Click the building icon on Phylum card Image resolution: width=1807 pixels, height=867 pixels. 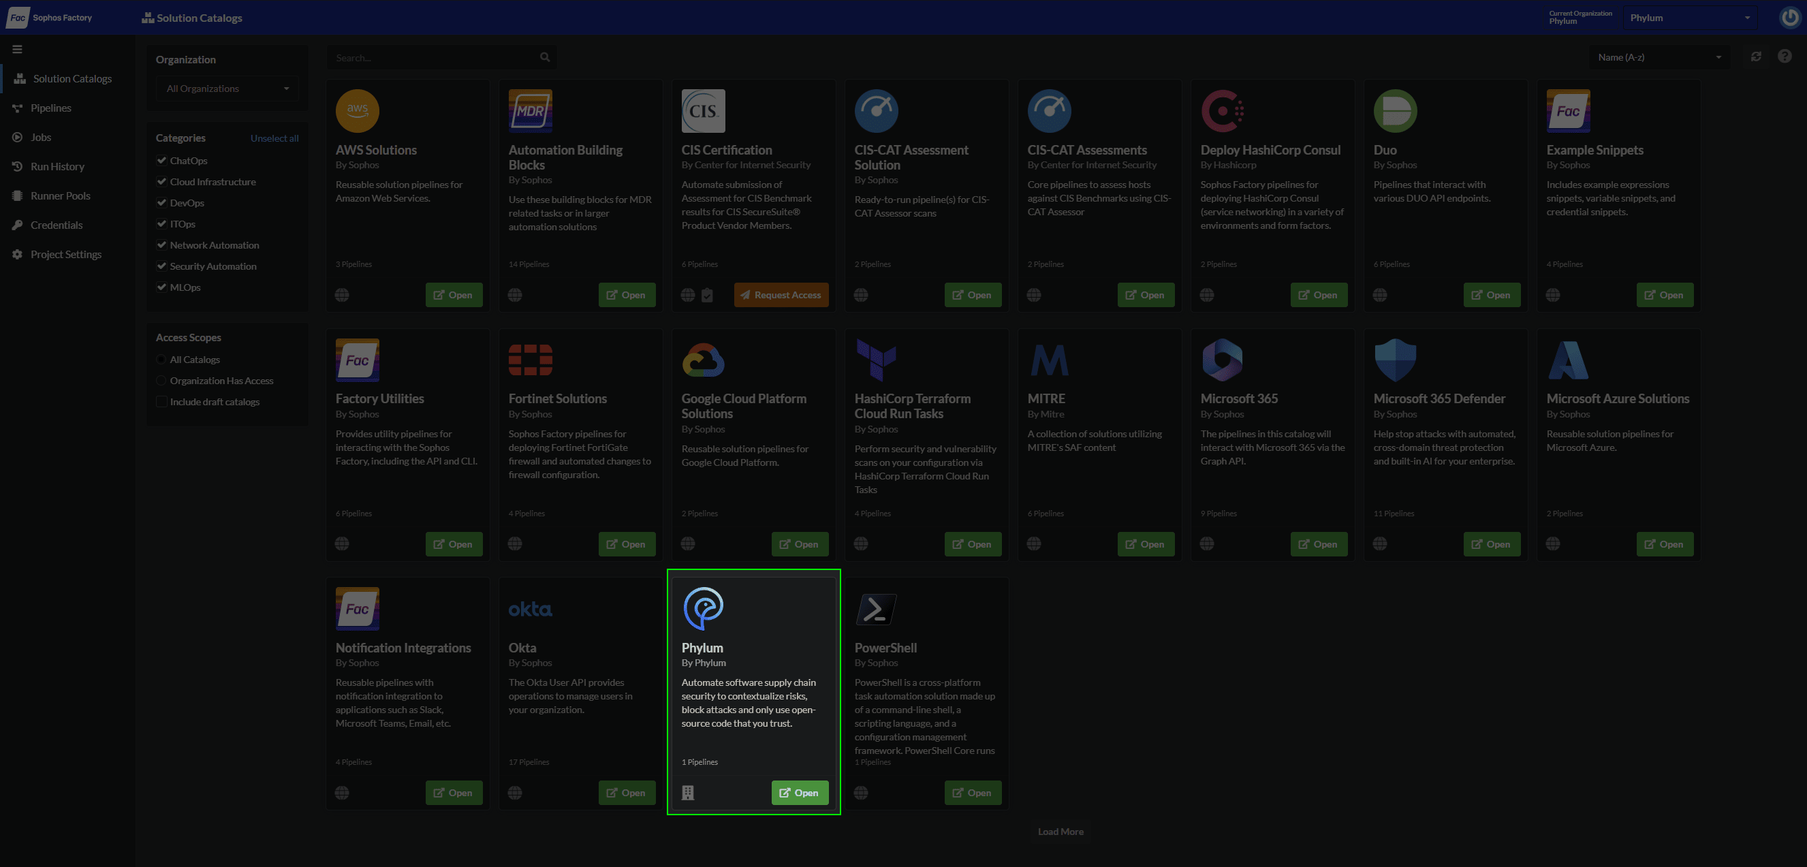(688, 793)
